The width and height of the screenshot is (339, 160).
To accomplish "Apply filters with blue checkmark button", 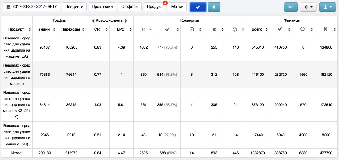I will 198,7.
